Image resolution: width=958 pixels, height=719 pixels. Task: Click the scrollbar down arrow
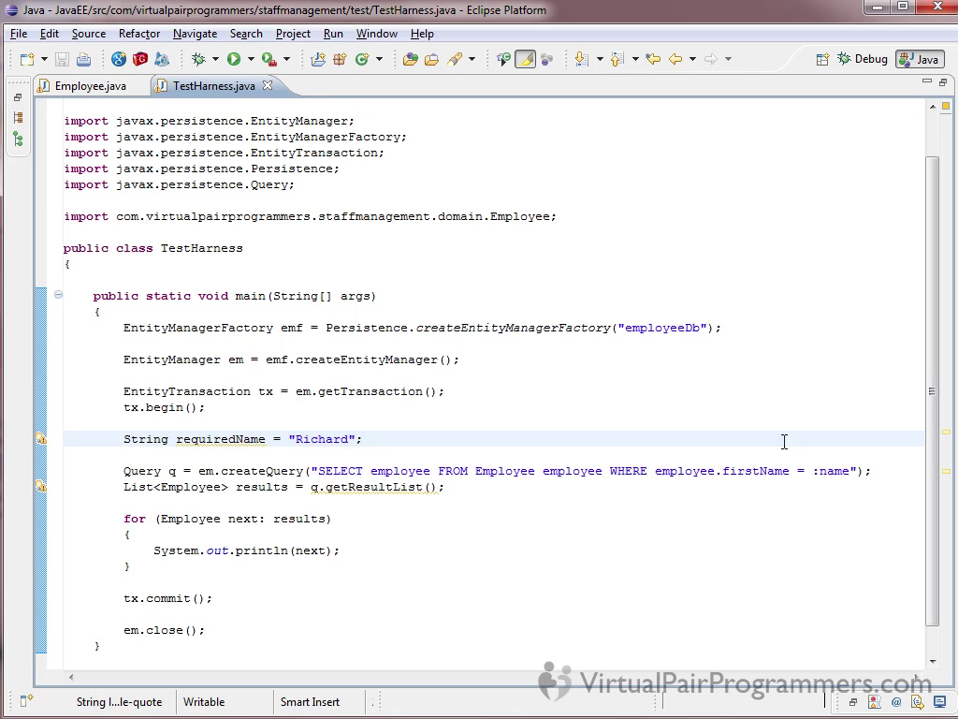933,662
